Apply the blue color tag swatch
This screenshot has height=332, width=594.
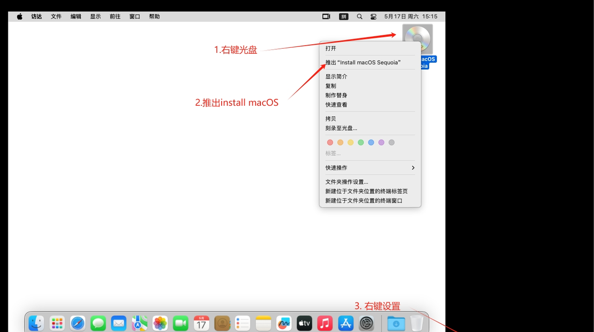point(371,142)
